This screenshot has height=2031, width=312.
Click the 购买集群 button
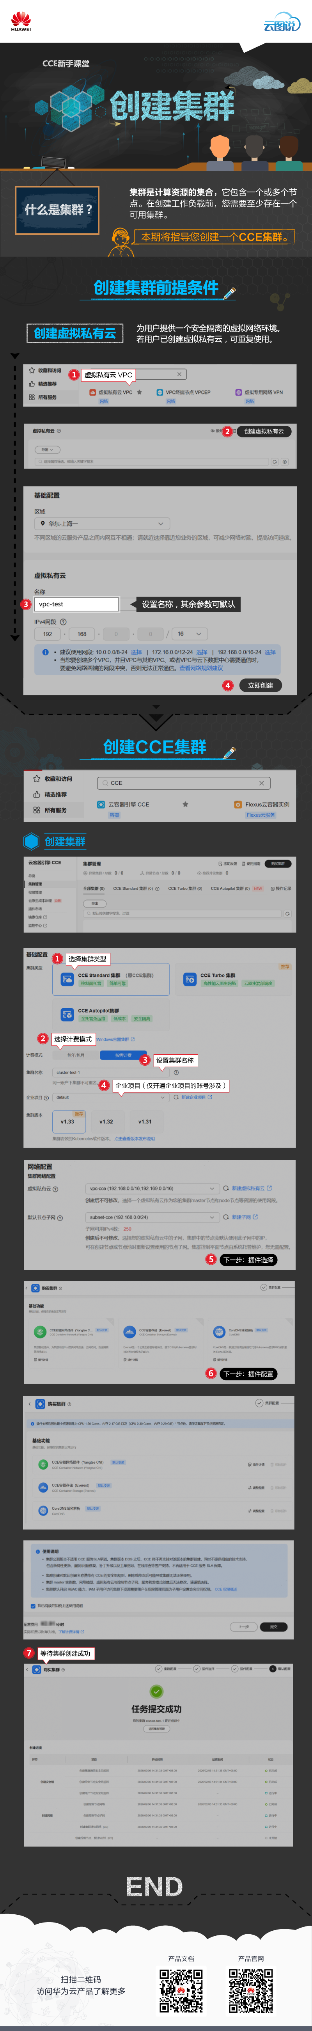click(278, 864)
